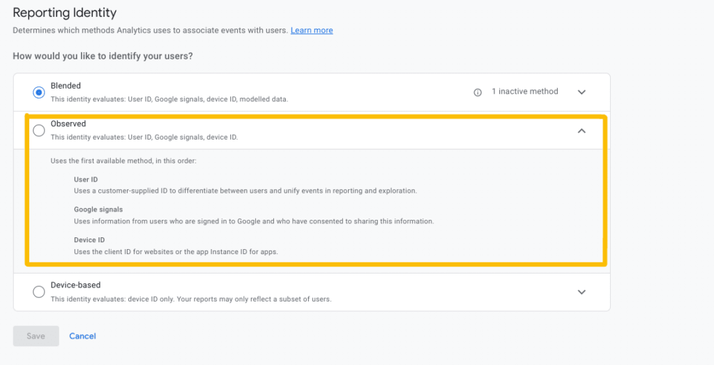This screenshot has width=714, height=365.
Task: Collapse the Observed section chevron
Action: 582,131
